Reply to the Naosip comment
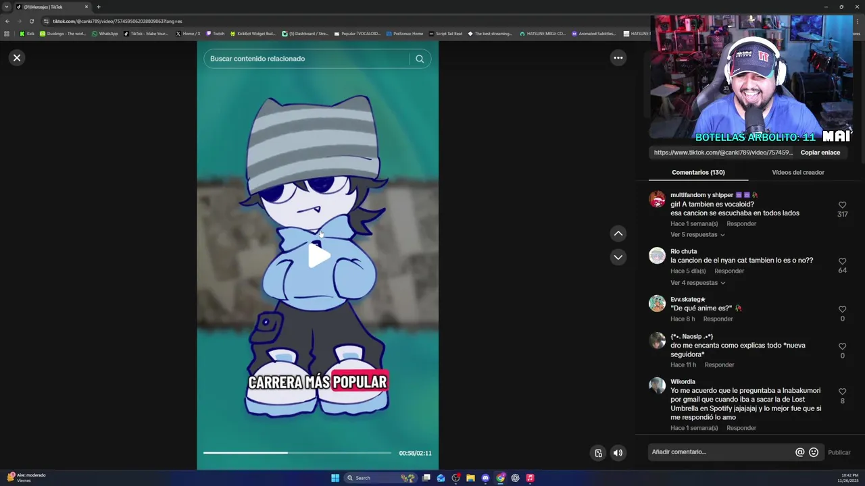 (x=719, y=365)
